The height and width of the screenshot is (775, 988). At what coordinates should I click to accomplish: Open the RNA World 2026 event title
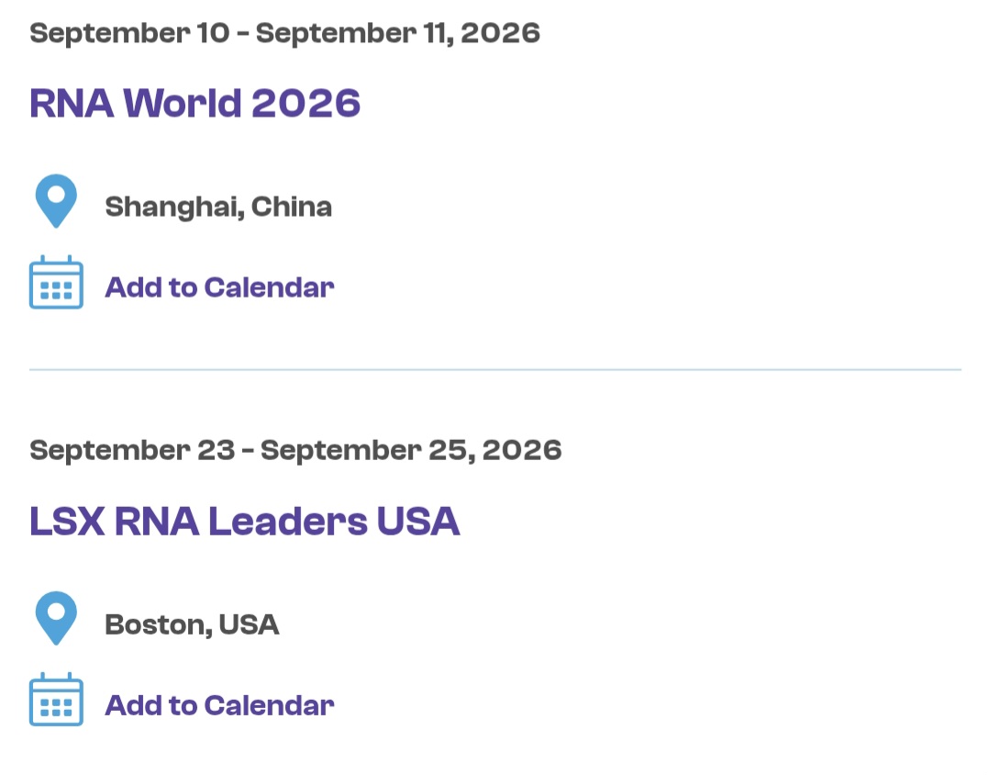tap(194, 103)
